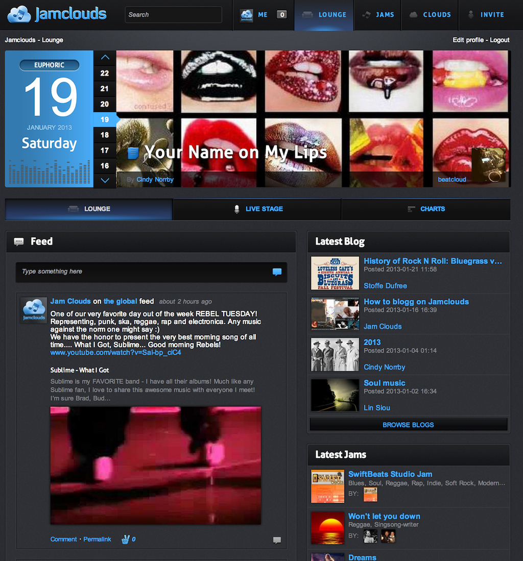
Task: Open the ME profile avatar icon
Action: click(246, 15)
